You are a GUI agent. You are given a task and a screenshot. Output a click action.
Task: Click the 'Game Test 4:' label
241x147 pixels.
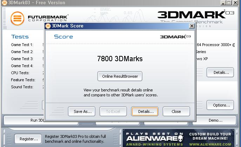[x=22, y=66]
